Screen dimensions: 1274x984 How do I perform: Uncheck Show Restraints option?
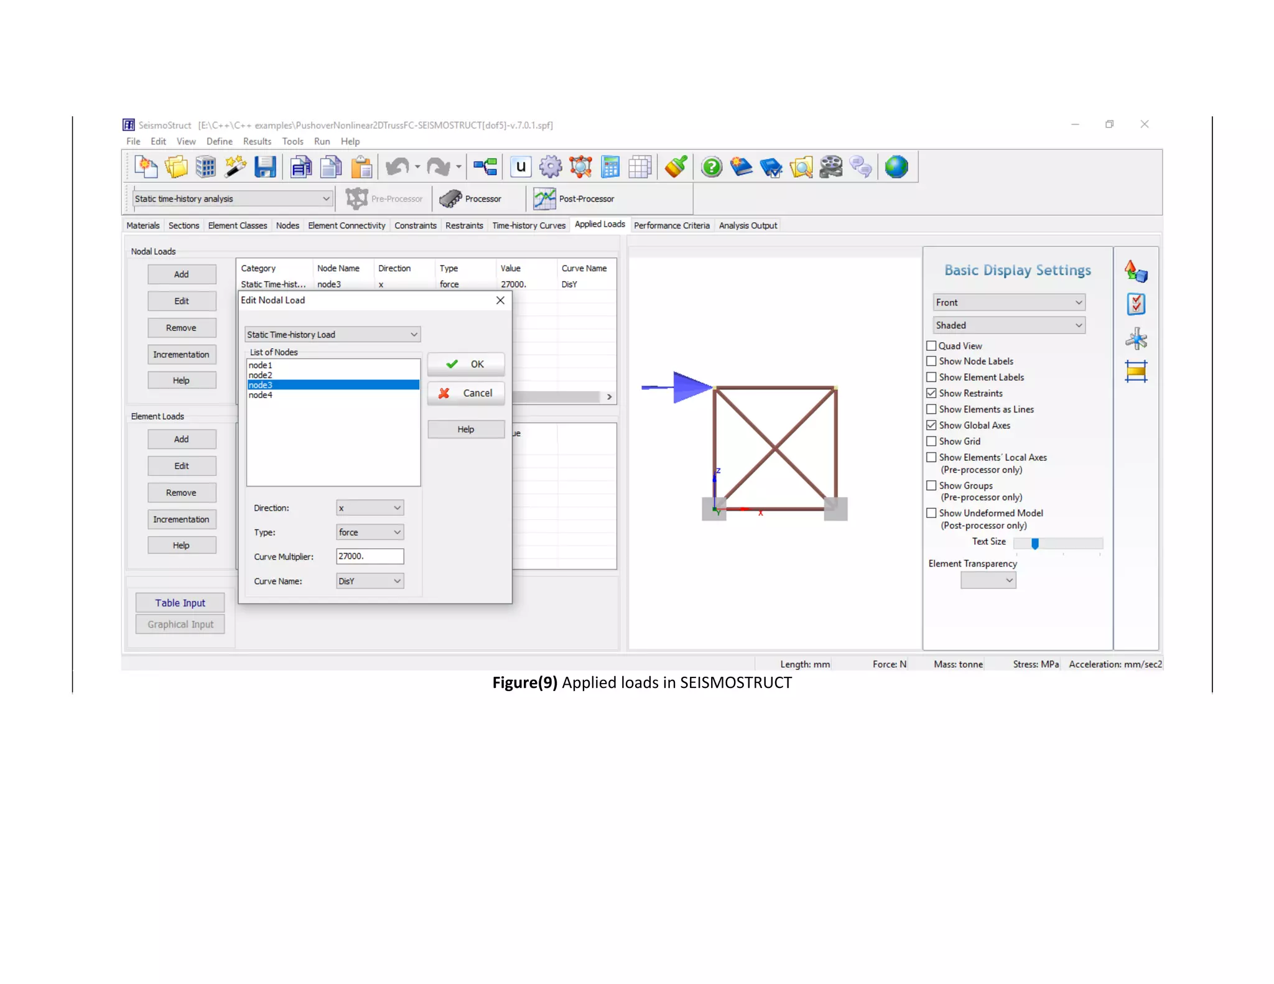[931, 393]
